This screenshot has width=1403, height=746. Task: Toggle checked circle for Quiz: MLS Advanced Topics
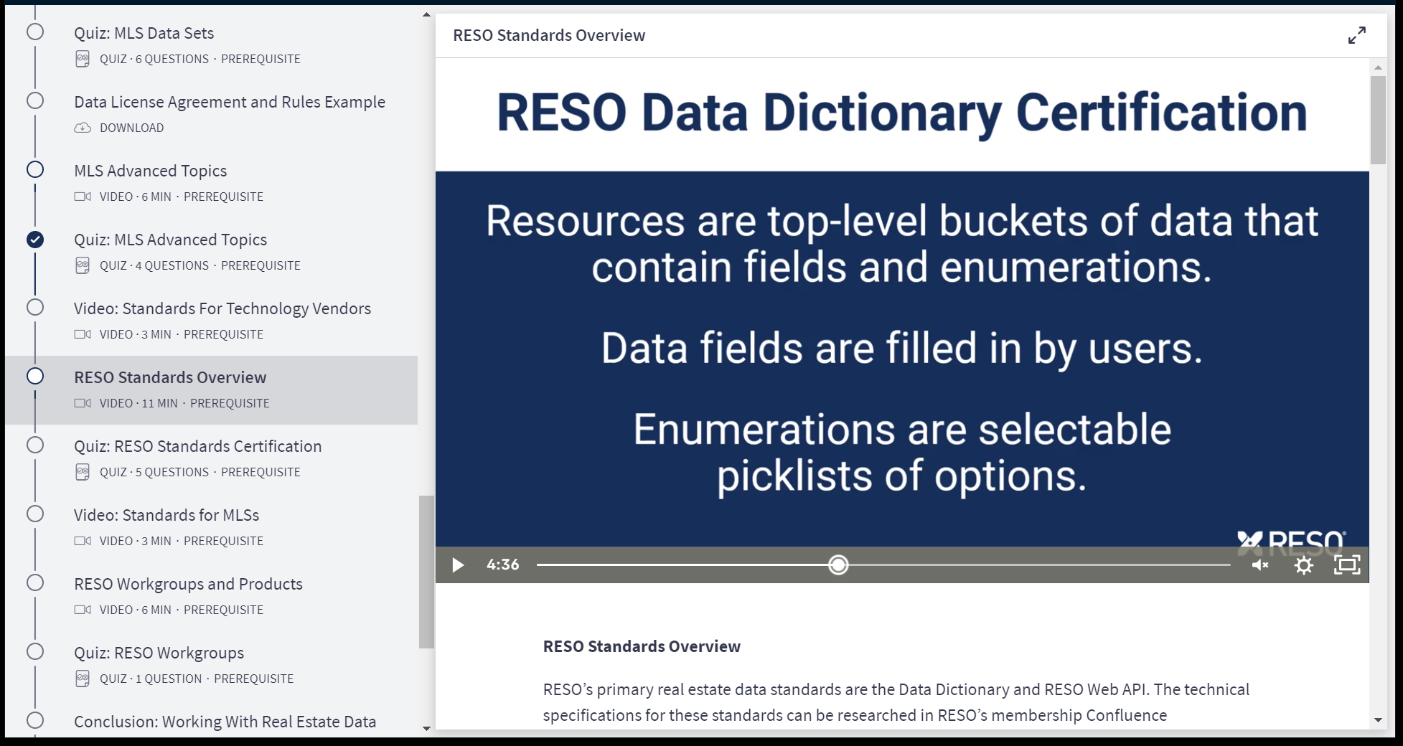35,239
